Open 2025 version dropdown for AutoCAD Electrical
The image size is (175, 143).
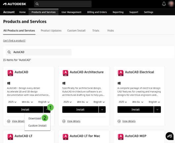click(x=123, y=102)
